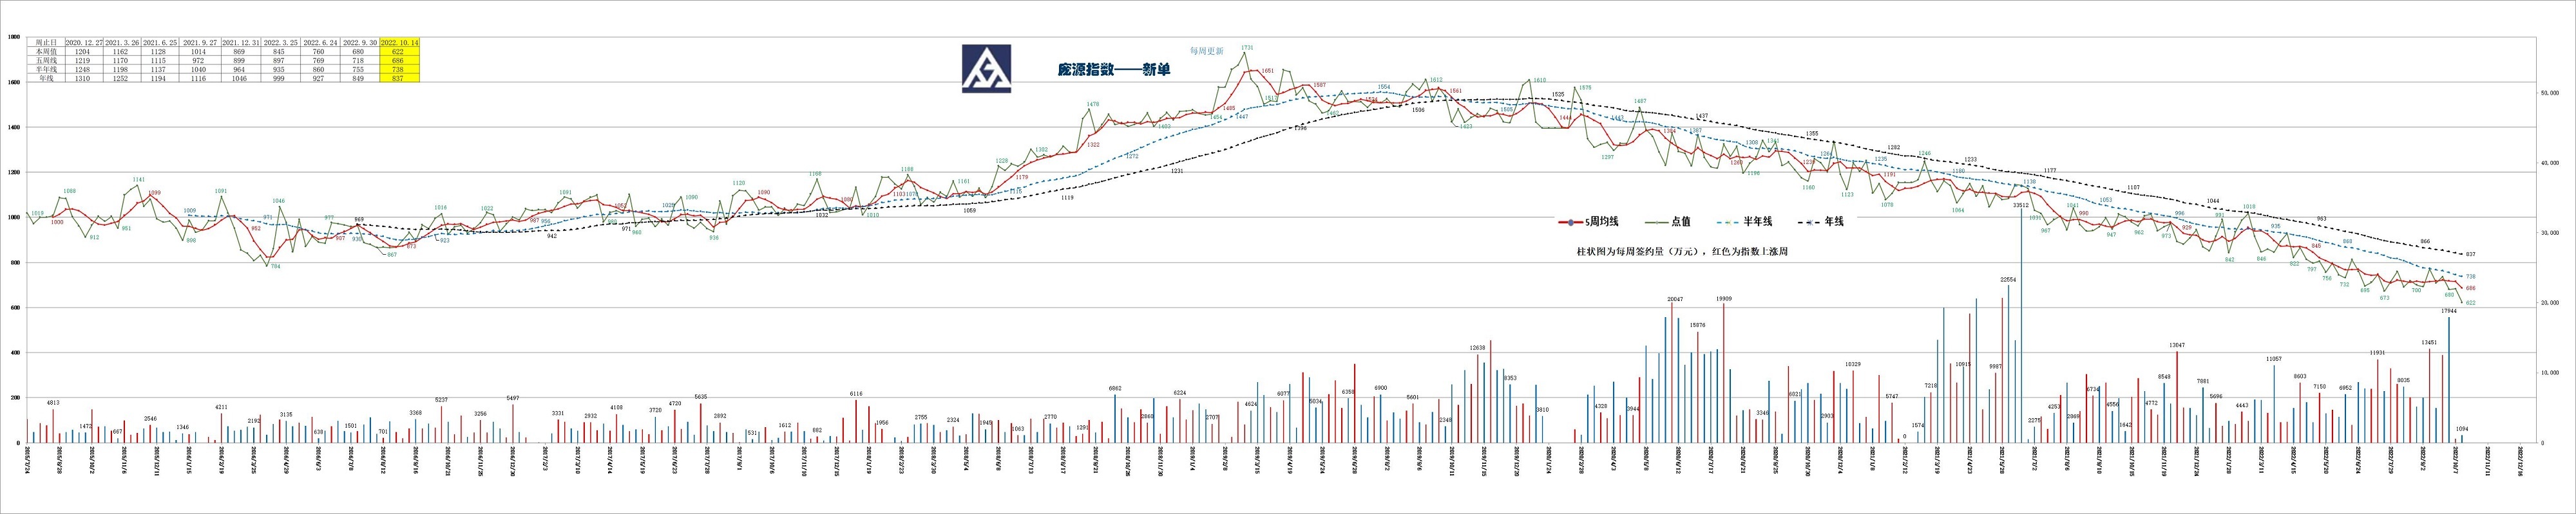This screenshot has height=514, width=2576.
Task: Click the 2022.6.24 date column header
Action: (320, 42)
